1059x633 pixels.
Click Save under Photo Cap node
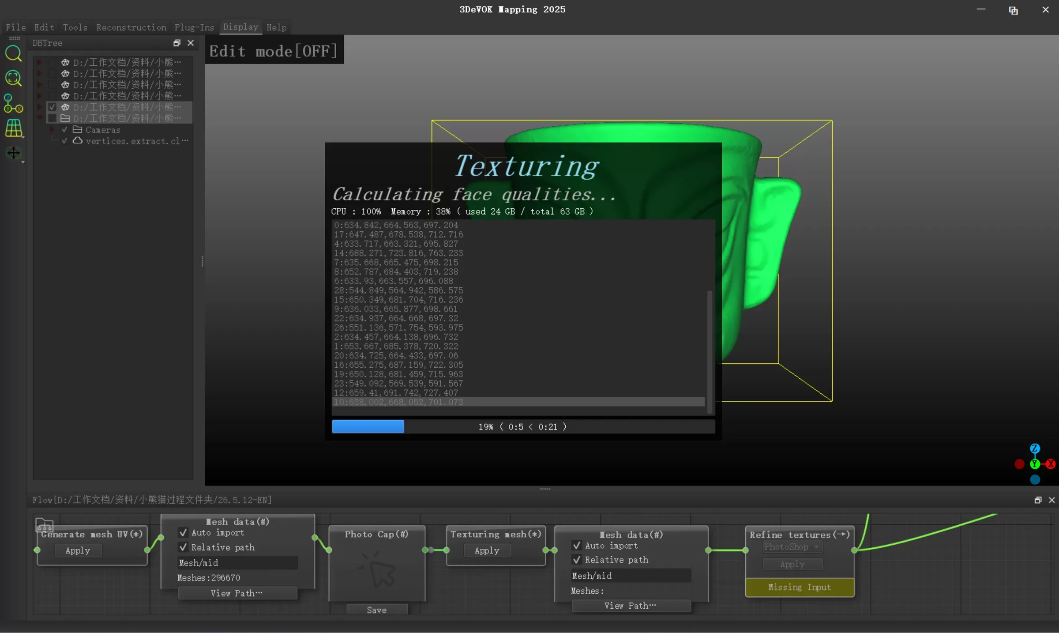[377, 610]
